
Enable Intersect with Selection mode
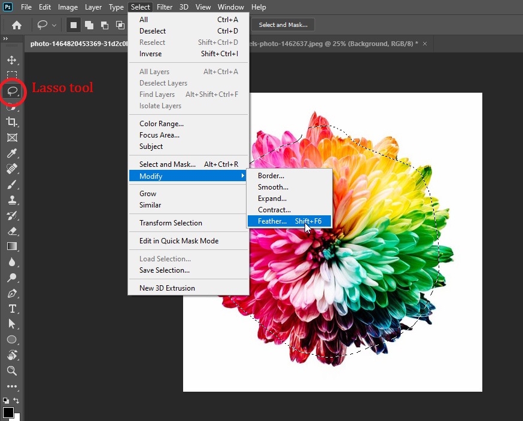[x=120, y=25]
